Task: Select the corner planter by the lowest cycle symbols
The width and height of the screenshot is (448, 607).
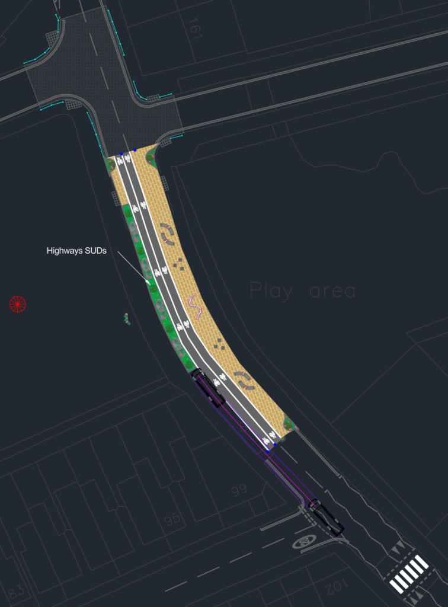Action: pyautogui.click(x=289, y=422)
